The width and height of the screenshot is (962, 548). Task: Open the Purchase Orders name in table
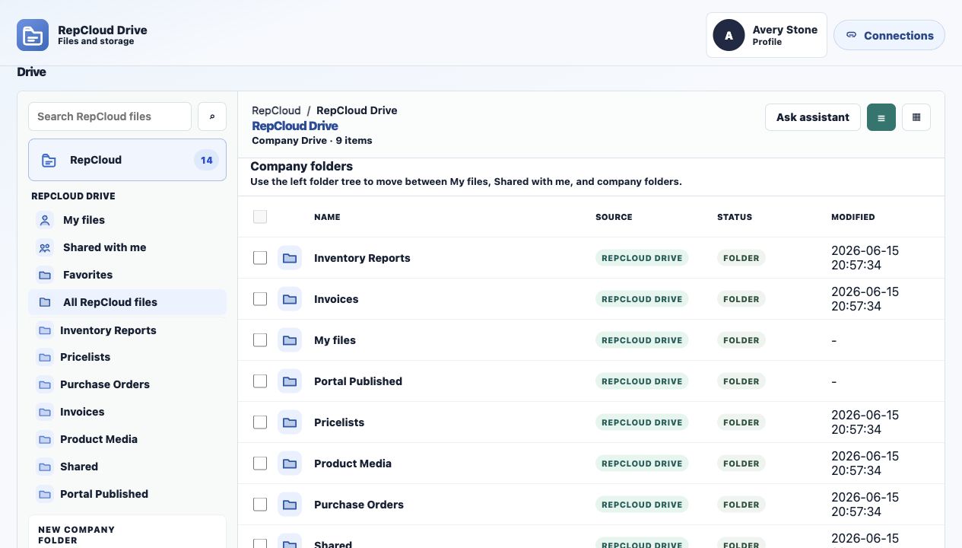click(359, 505)
